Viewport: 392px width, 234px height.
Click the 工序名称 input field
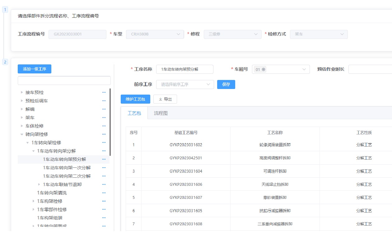coord(185,69)
